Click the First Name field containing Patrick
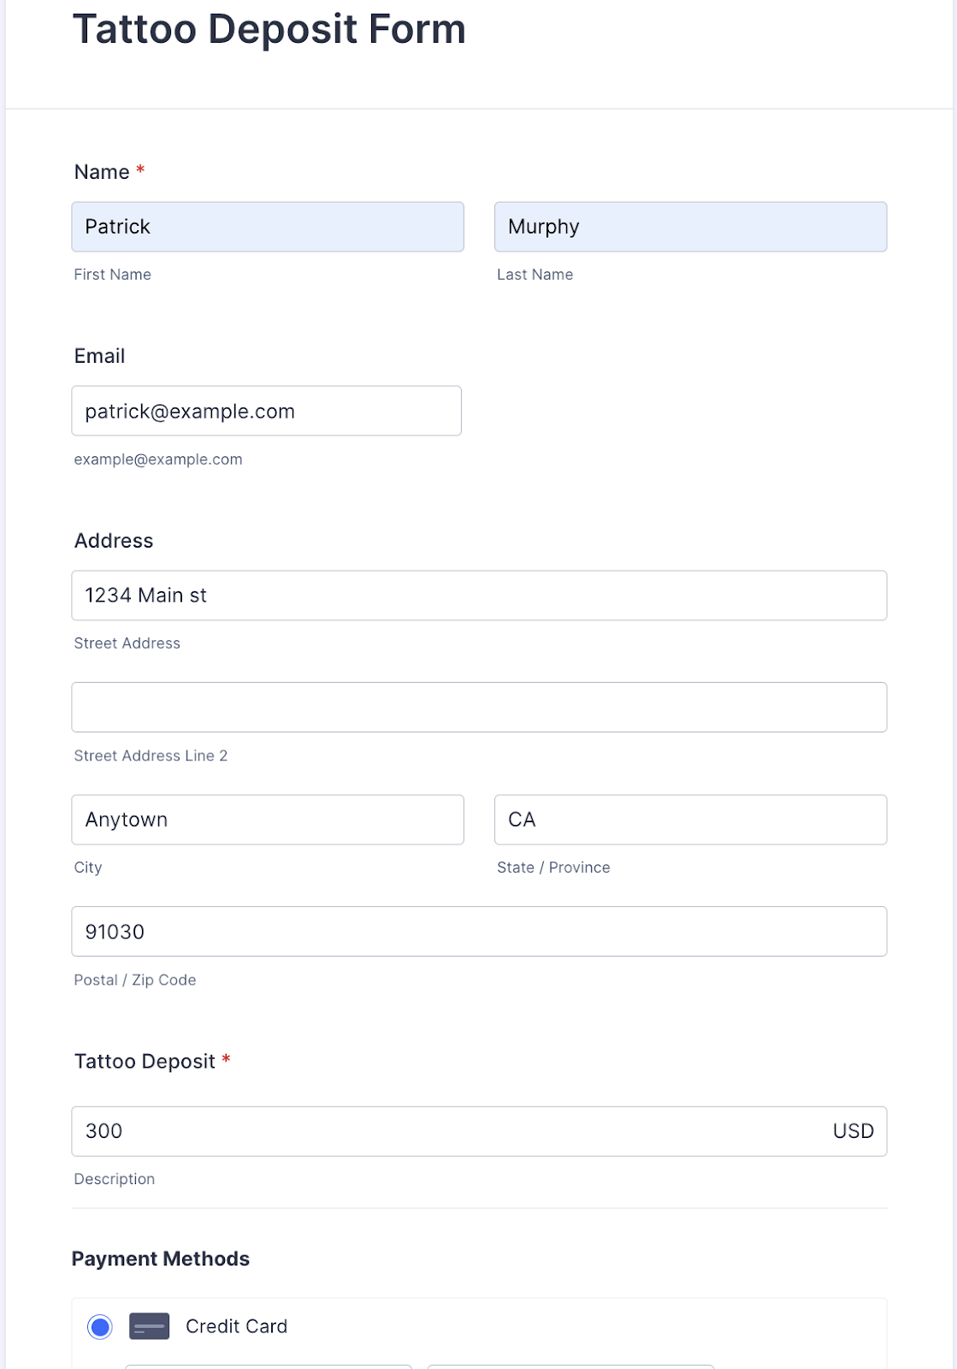Screen dimensions: 957x1369 coord(268,227)
